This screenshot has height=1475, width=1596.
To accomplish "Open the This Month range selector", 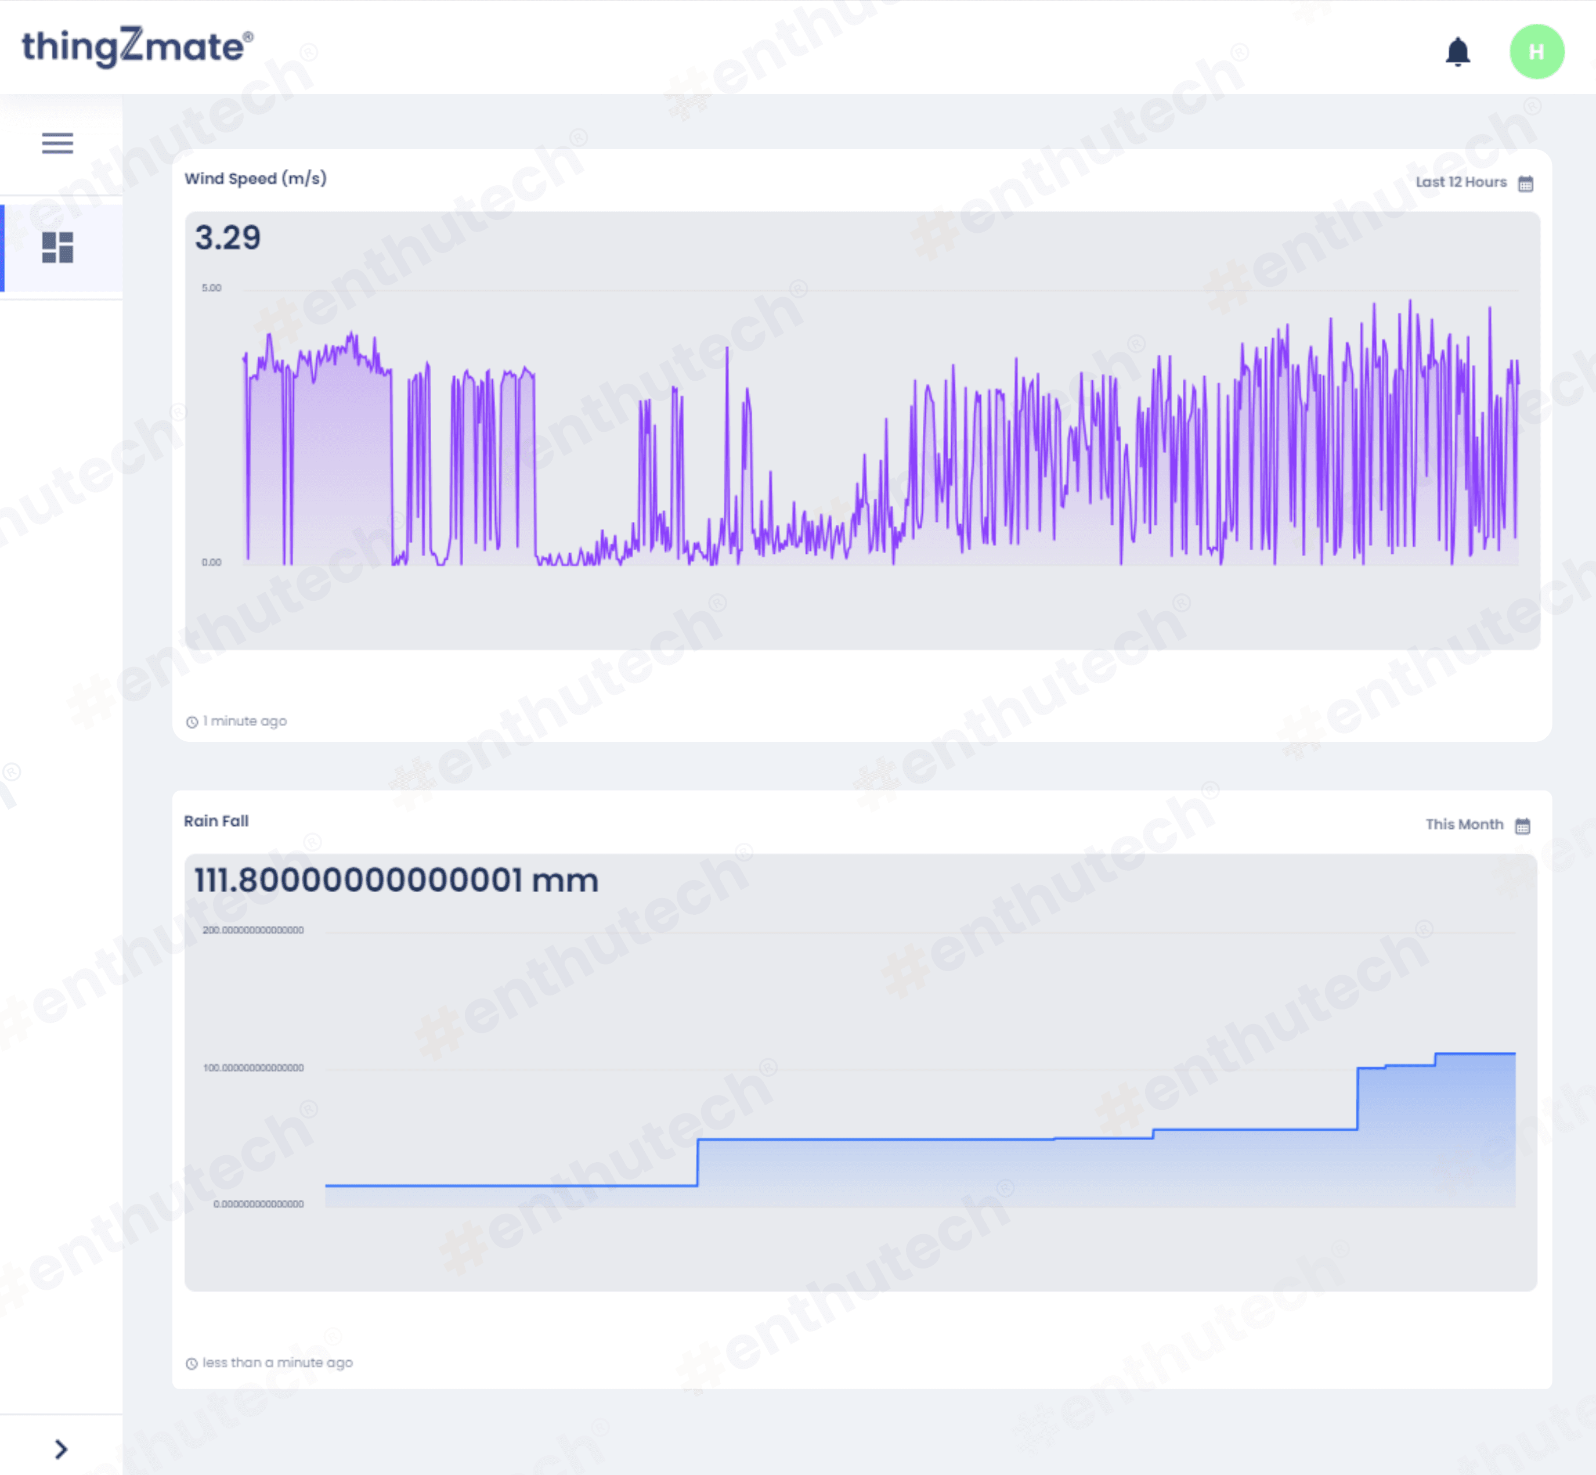I will coord(1464,824).
